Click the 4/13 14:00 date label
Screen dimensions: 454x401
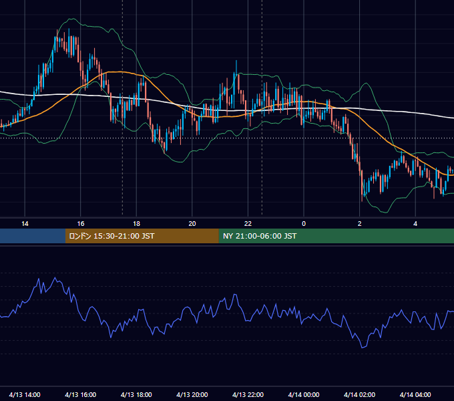click(25, 394)
